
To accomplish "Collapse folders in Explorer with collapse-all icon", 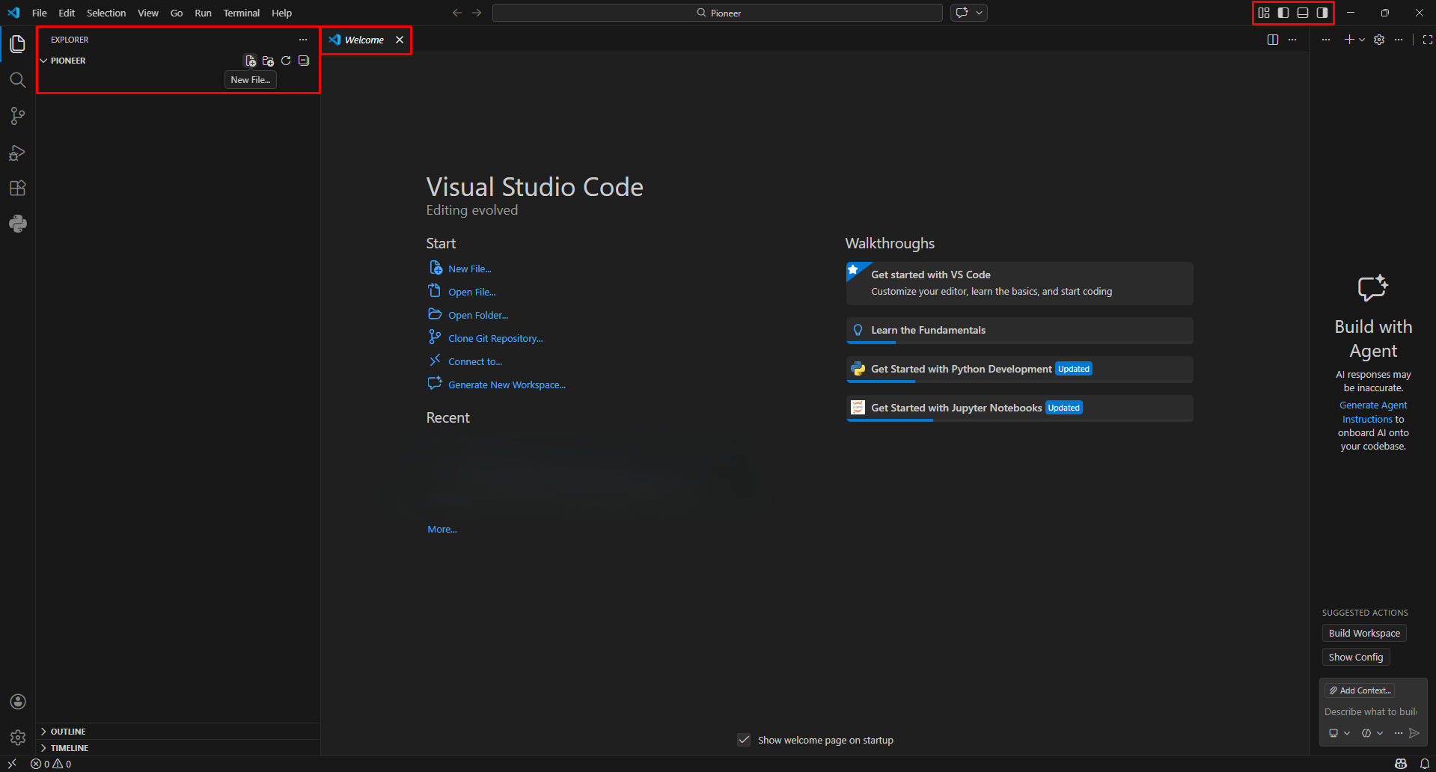I will (304, 61).
